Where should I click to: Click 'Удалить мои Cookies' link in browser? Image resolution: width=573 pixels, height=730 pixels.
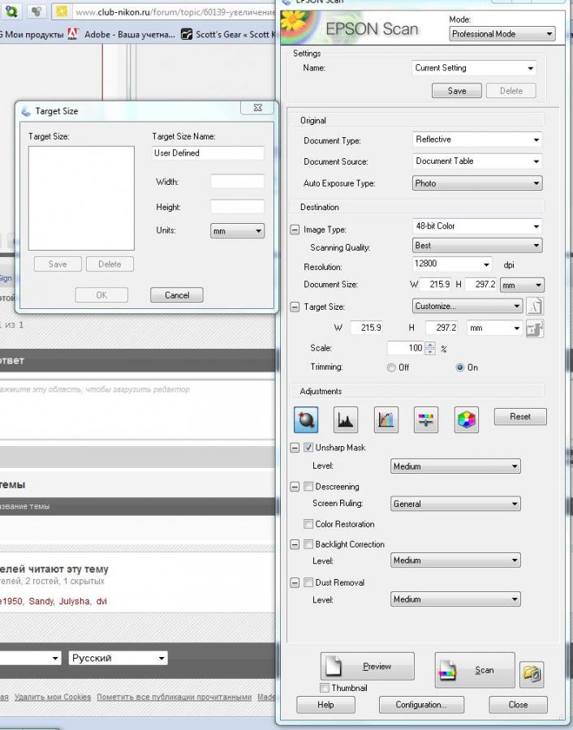click(53, 697)
